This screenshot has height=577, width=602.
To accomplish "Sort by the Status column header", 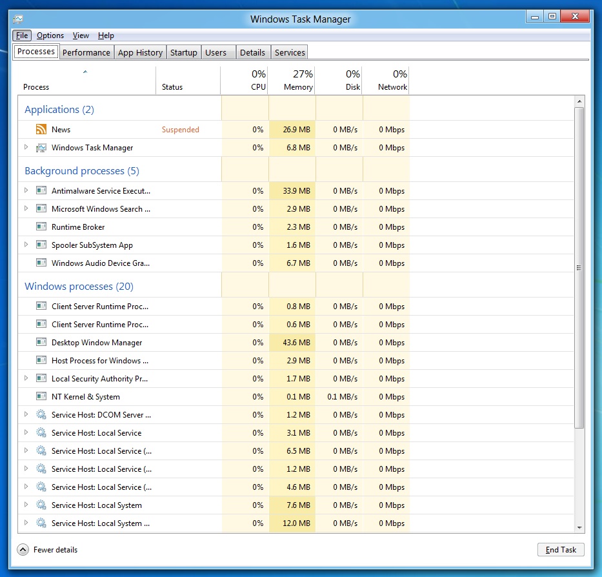I will coord(188,80).
